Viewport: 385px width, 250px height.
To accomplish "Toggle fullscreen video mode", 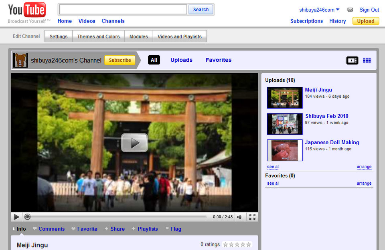I will pos(252,217).
